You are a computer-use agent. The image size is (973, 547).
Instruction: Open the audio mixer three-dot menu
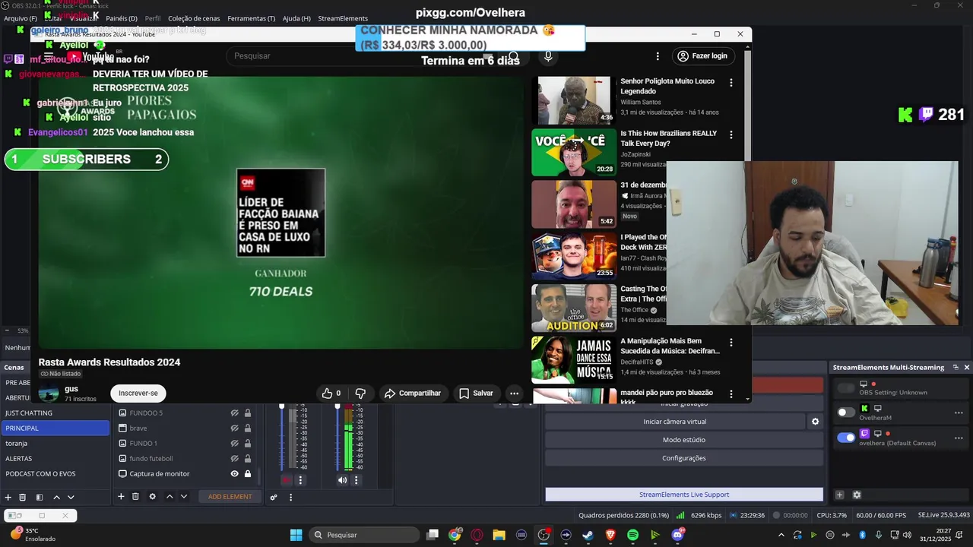pos(290,497)
